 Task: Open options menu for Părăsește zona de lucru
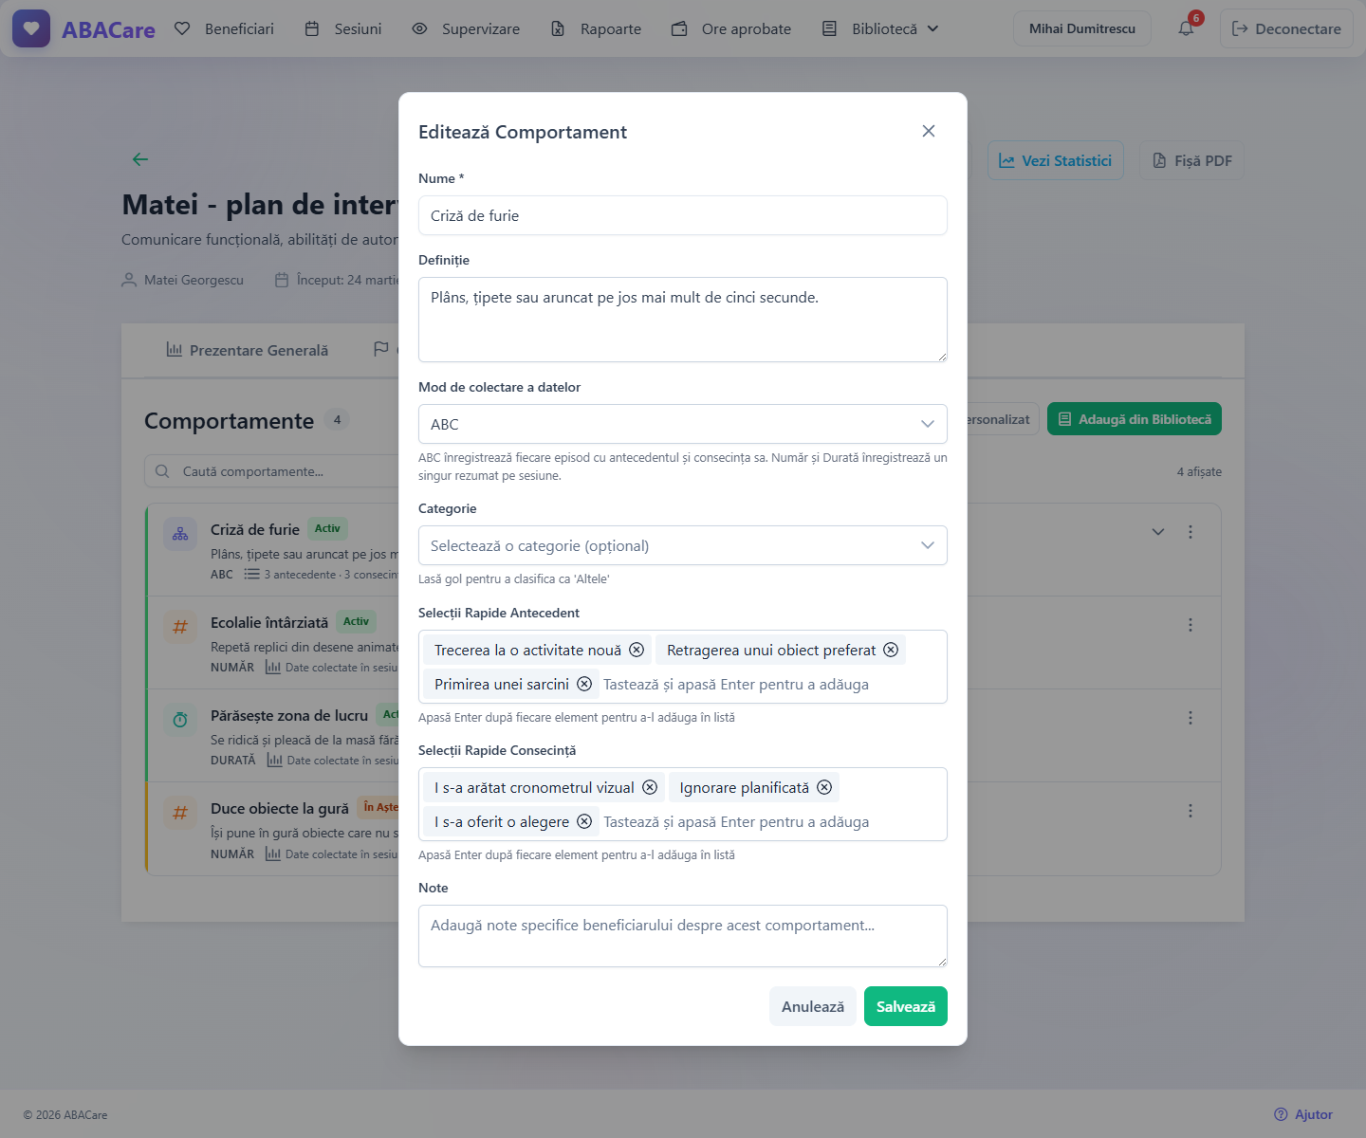[x=1191, y=718]
